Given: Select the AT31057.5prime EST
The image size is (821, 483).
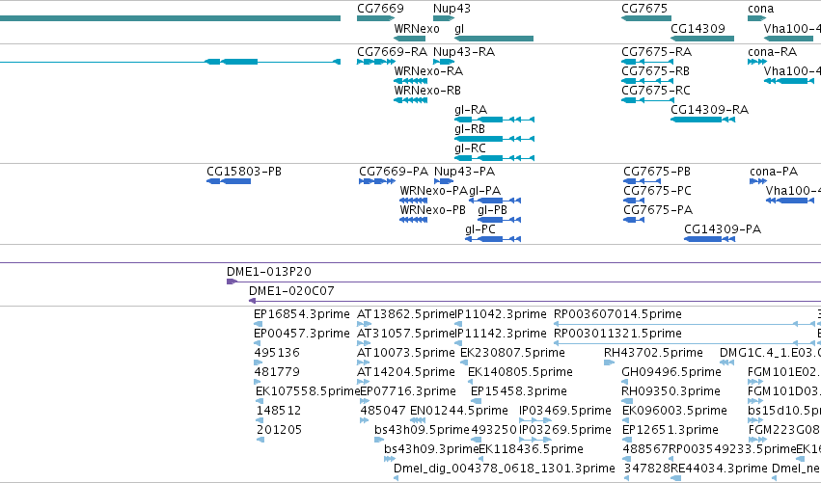Looking at the screenshot, I should [364, 343].
